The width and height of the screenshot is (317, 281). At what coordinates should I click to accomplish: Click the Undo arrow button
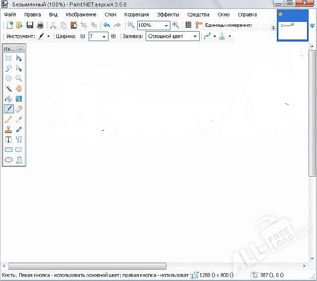(106, 25)
